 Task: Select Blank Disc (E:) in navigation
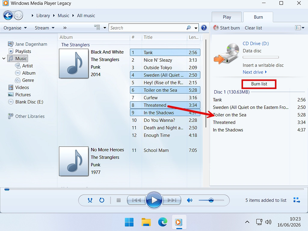(x=26, y=102)
